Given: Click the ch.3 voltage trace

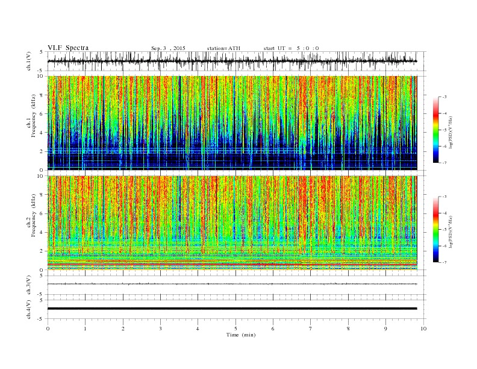Looking at the screenshot, I should point(232,284).
